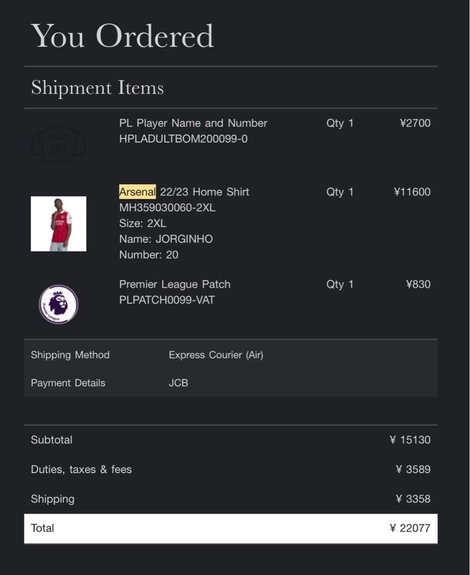The width and height of the screenshot is (470, 575).
Task: Click the JCB payment details value
Action: click(179, 383)
